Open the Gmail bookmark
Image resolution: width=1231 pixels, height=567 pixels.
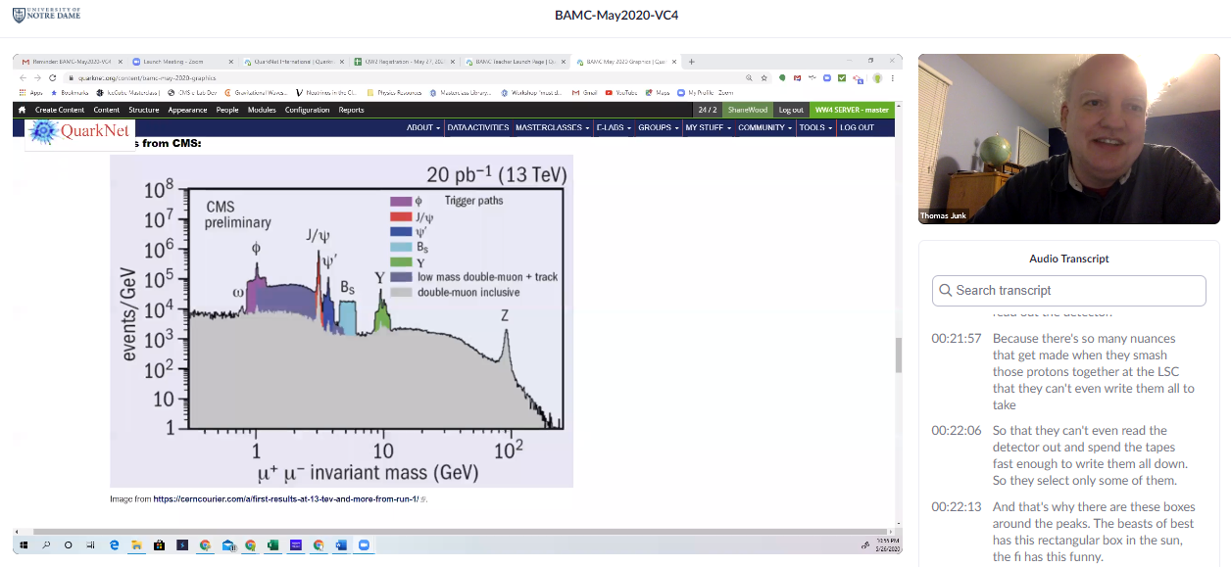click(584, 93)
